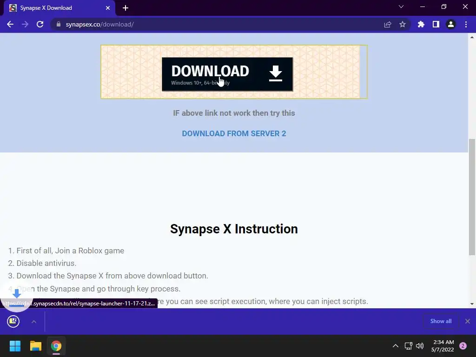This screenshot has width=476, height=357.
Task: Click the downloaded zip file icon in the download bar
Action: [13, 321]
